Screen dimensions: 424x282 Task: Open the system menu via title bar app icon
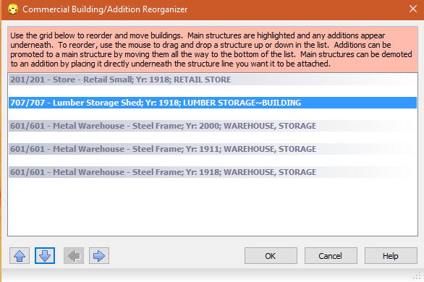click(13, 9)
